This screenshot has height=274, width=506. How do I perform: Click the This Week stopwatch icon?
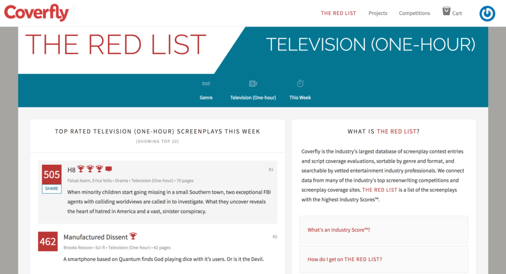[x=300, y=84]
